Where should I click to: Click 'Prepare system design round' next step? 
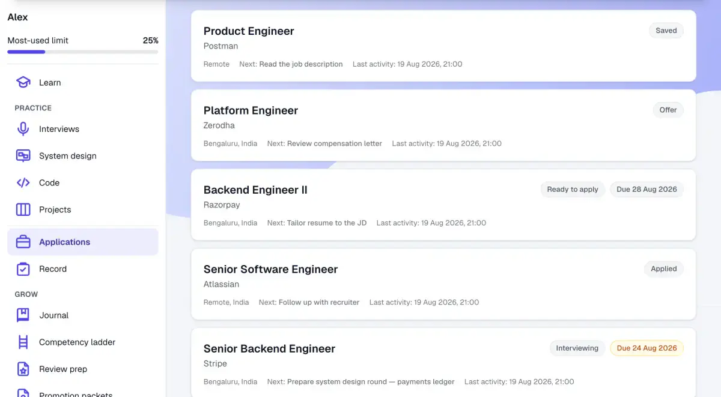point(371,382)
